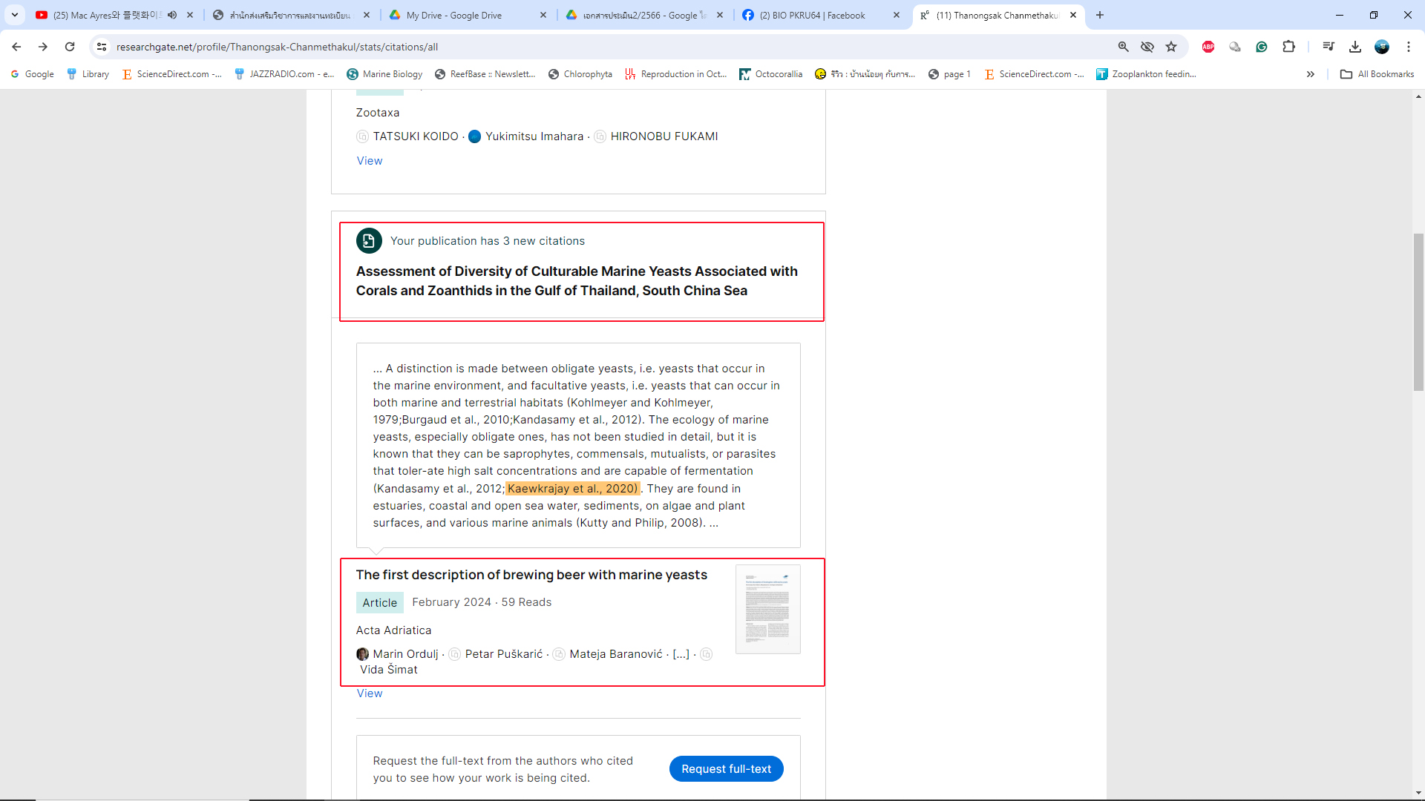Toggle the eye-slash tracking protection icon
The image size is (1425, 801).
pos(1147,47)
